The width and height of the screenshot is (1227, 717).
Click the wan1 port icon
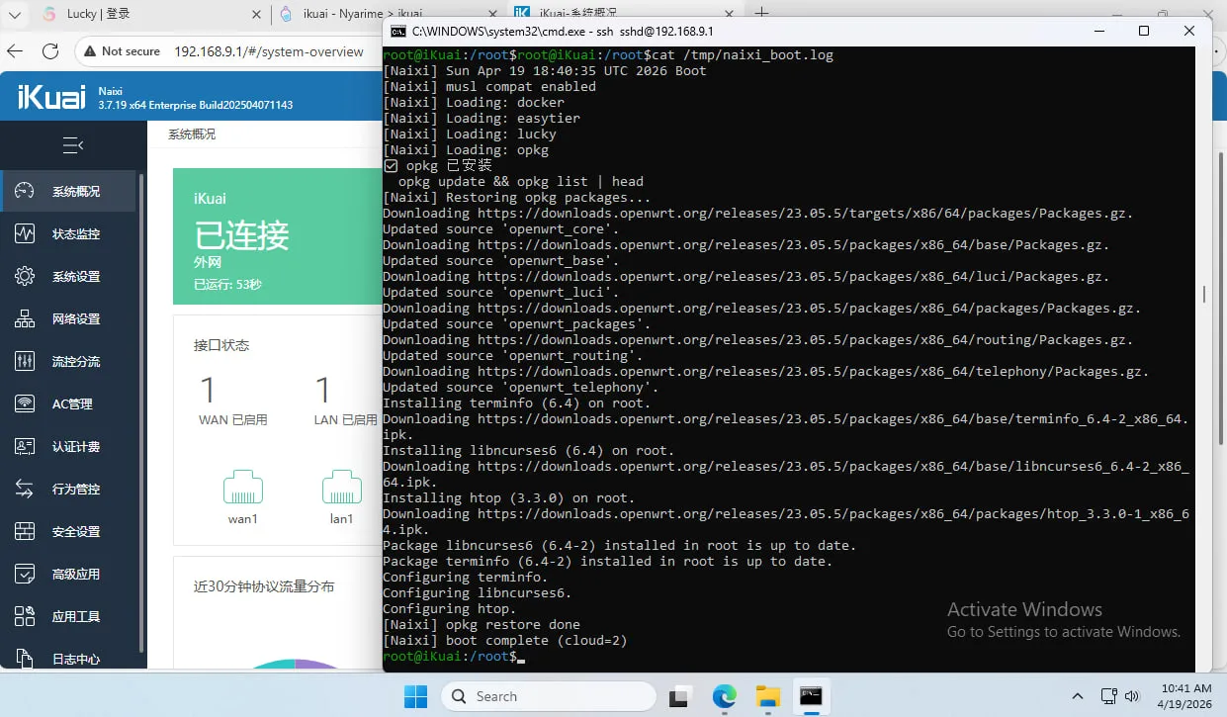[x=242, y=489]
